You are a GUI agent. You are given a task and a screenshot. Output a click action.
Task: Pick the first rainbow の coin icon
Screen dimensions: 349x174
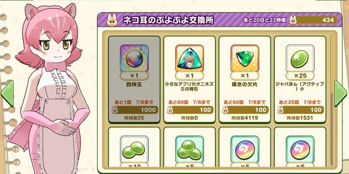(245, 150)
